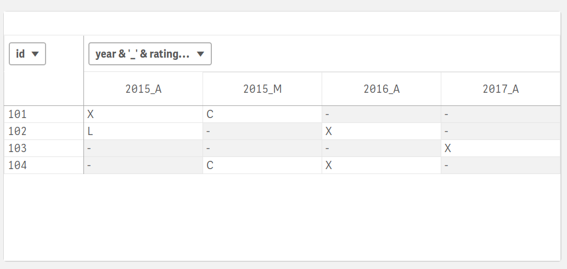Screen dimensions: 567x269
Task: Click C value for 104 under 2015_M
Action: point(210,166)
